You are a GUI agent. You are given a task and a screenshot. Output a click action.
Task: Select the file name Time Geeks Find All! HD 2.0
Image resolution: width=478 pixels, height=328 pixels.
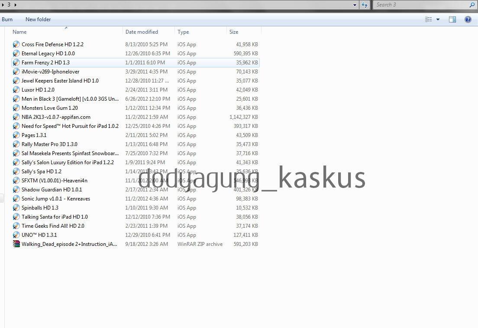pos(53,226)
